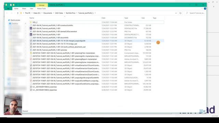Select the surgicalGuideScene_surgicalgu... file name

click(x=66, y=84)
